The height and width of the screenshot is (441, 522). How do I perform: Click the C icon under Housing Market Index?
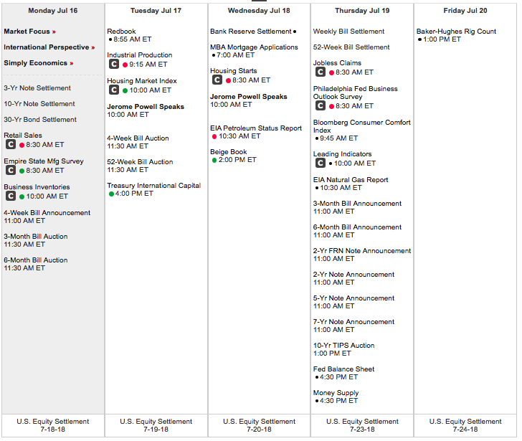point(114,90)
